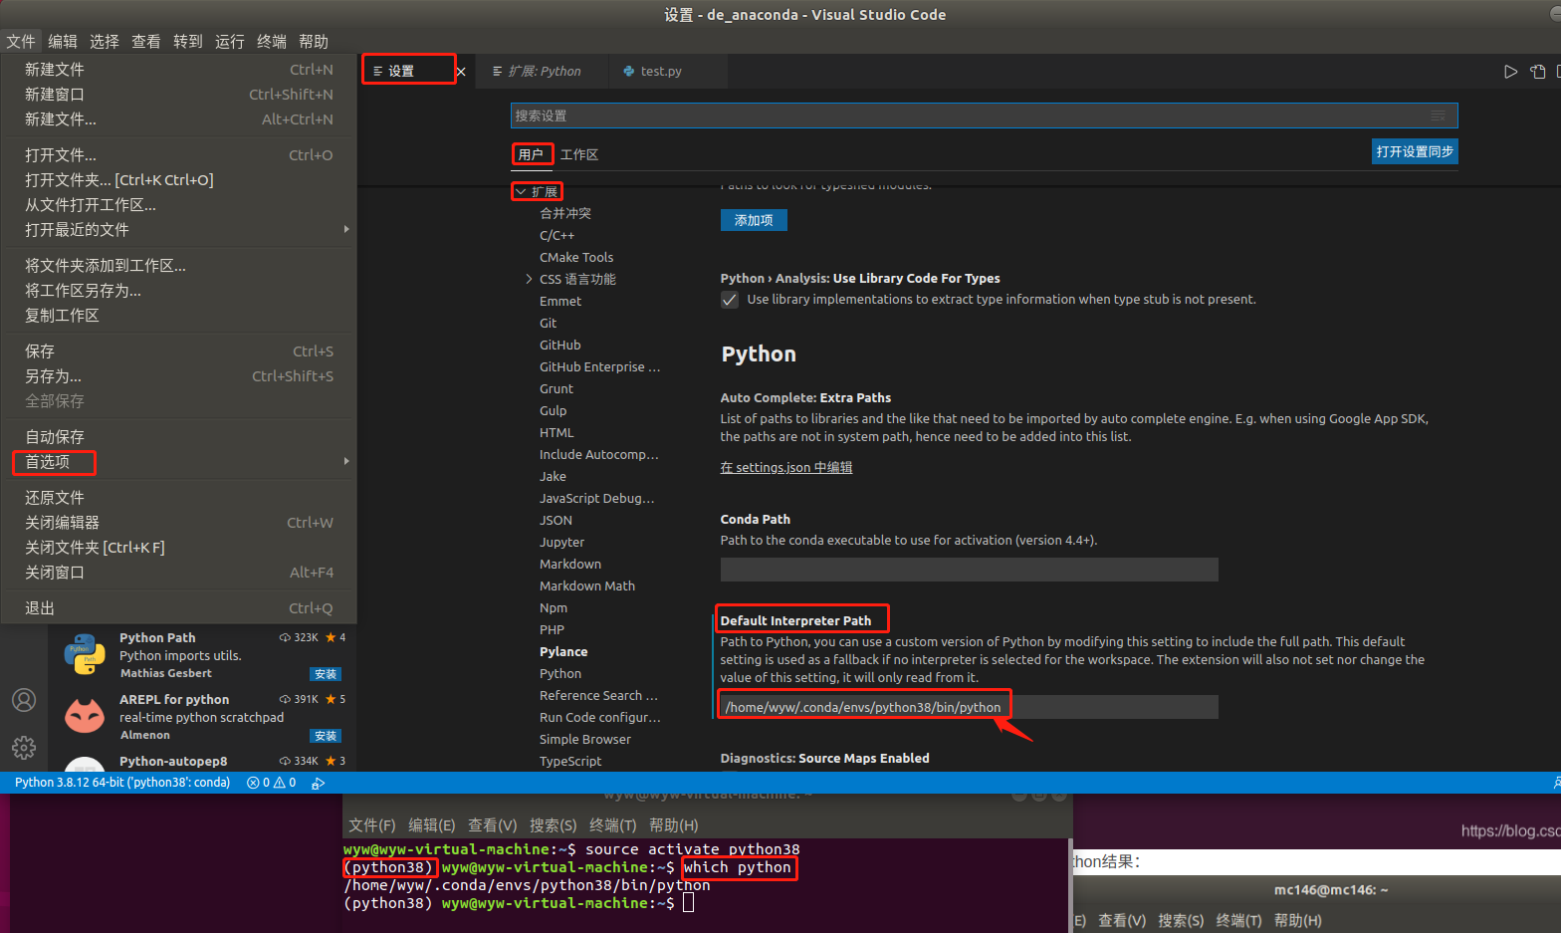Image resolution: width=1561 pixels, height=933 pixels.
Task: Select CMake Tools in settings tree
Action: pos(576,257)
